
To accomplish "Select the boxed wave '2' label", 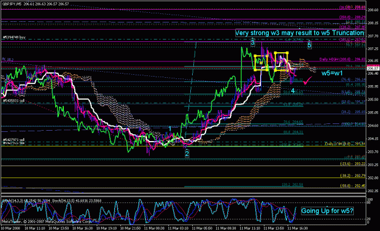I will tap(187, 153).
